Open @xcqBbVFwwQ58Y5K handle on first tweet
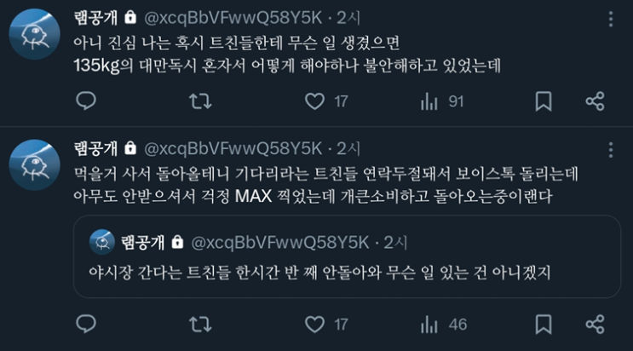Viewport: 633px width, 351px height. 233,18
